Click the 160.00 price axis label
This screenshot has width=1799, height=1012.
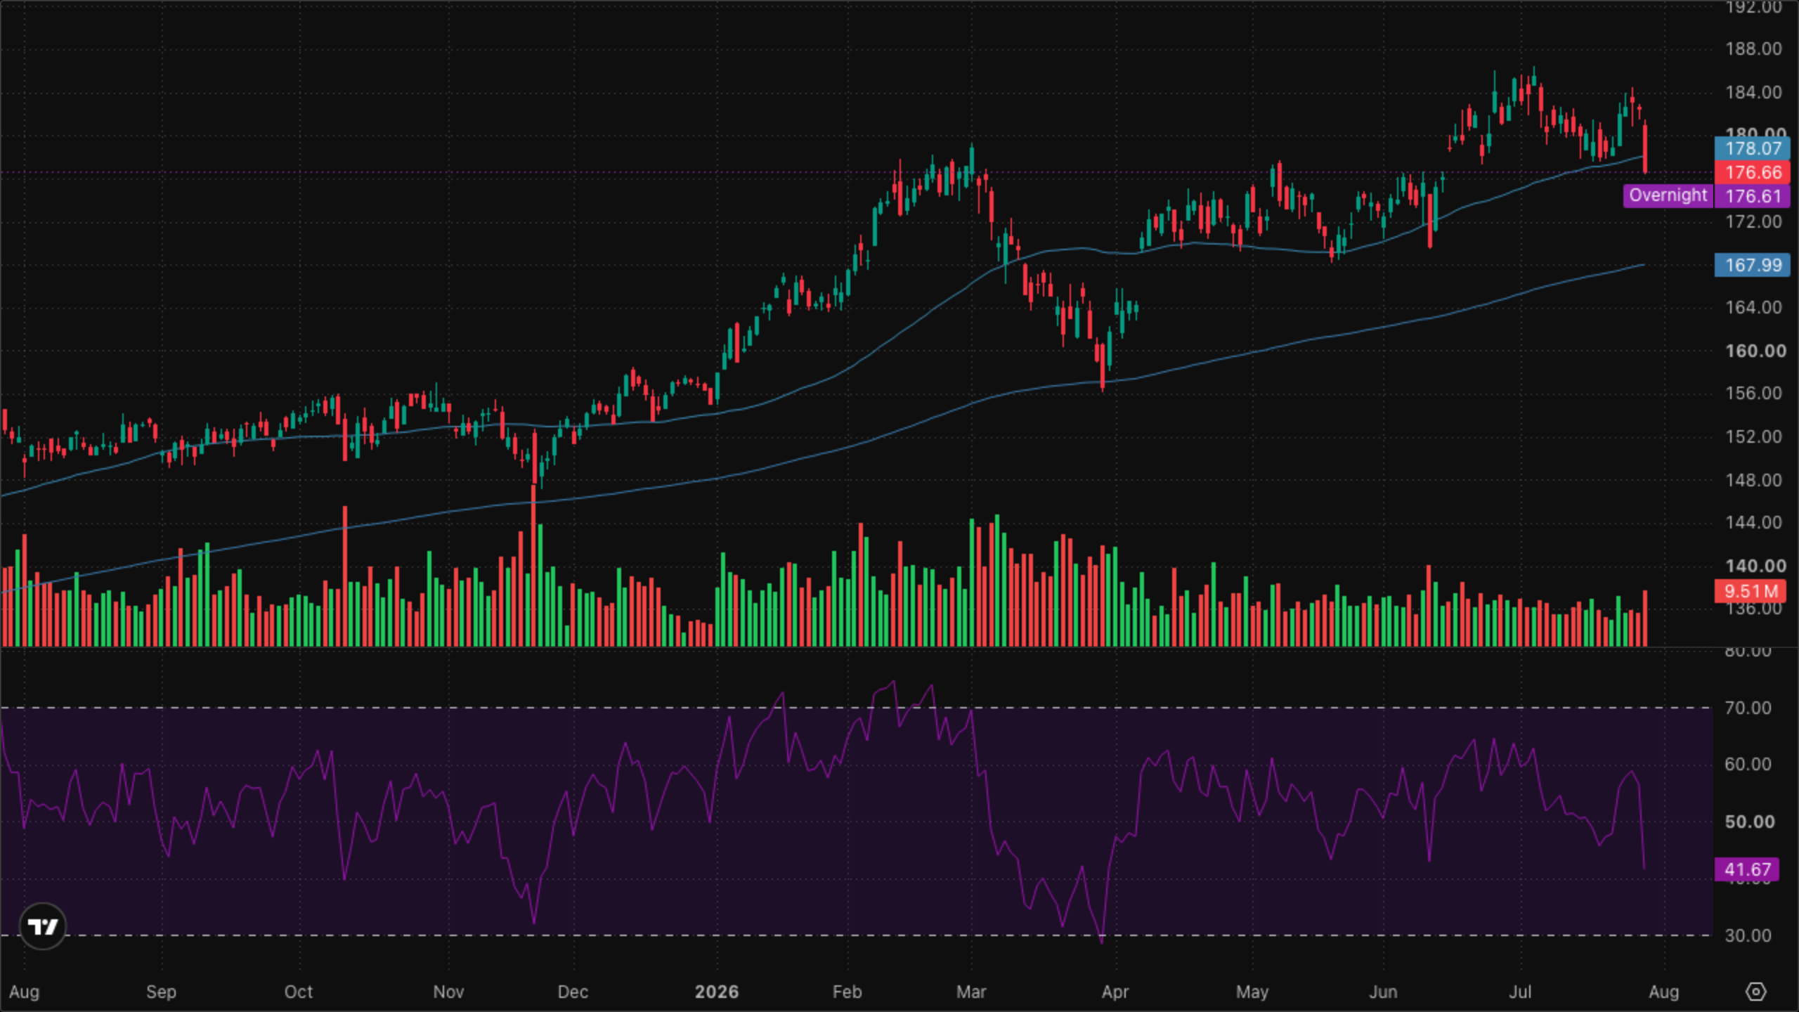[1755, 351]
